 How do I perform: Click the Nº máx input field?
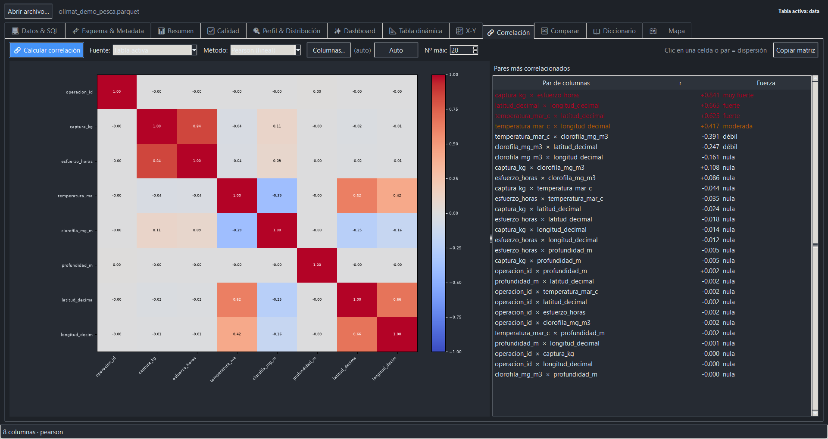coord(461,50)
